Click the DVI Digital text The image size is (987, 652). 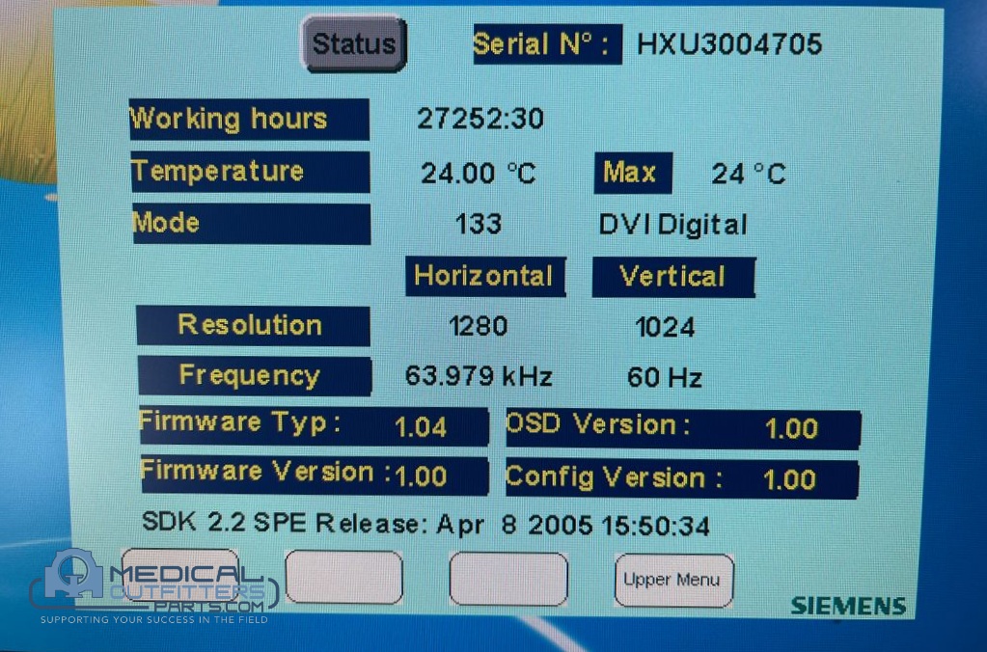click(672, 225)
